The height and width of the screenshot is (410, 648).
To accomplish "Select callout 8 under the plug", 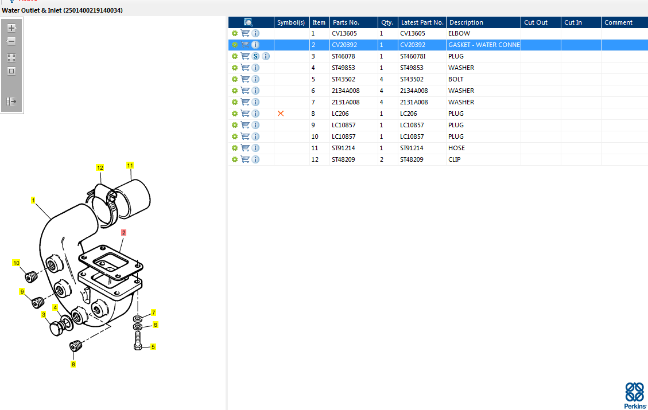I will [73, 364].
